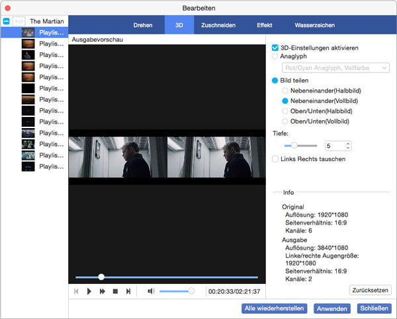Click the Schließen button

[x=375, y=308]
